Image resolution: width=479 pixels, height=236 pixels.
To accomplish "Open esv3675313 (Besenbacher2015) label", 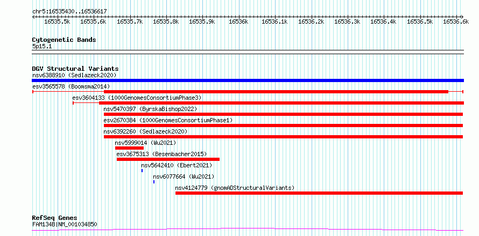I will coord(161,154).
